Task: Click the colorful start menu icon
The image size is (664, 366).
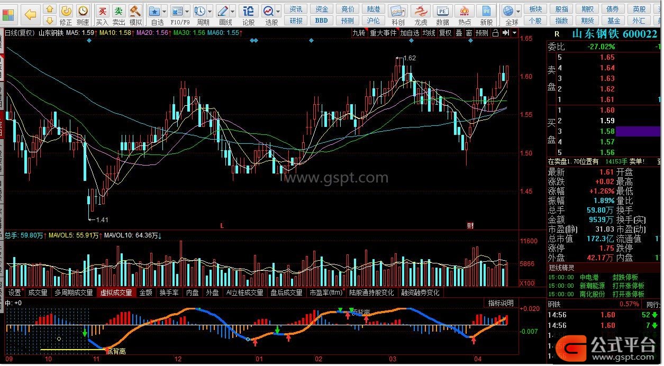Action: coord(8,15)
